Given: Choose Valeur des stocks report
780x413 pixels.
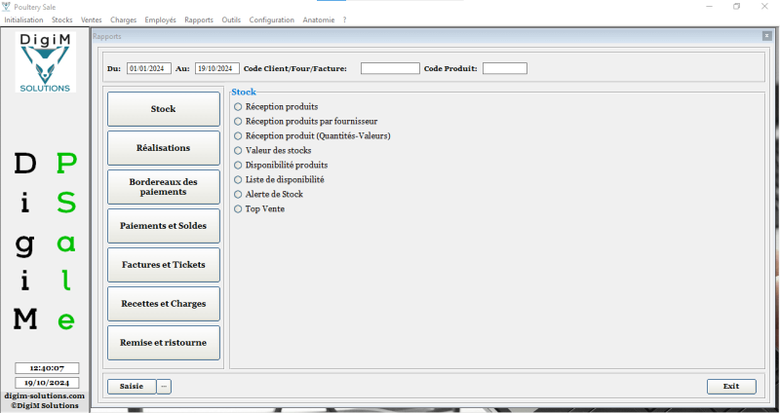Looking at the screenshot, I should [x=239, y=151].
